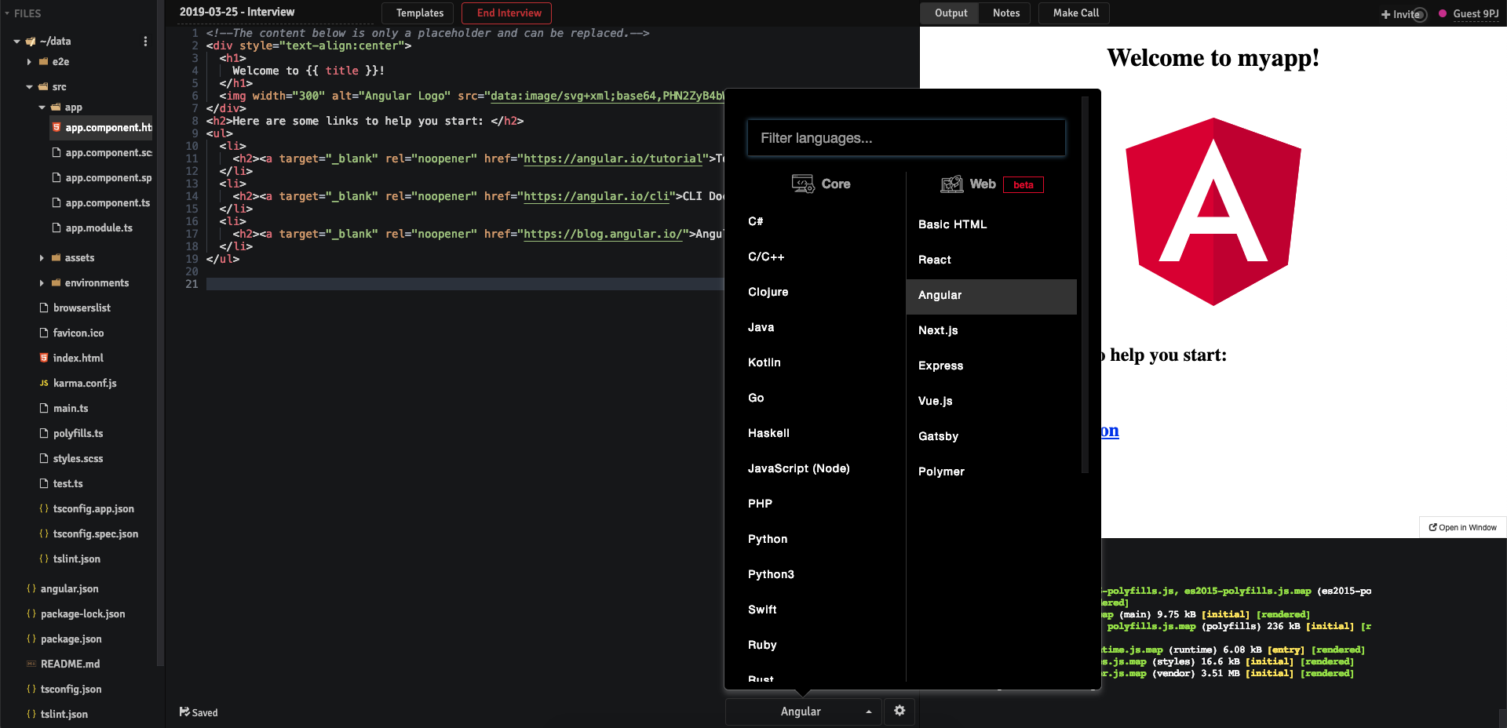Click the braces icon of tslint.json in root

[31, 714]
